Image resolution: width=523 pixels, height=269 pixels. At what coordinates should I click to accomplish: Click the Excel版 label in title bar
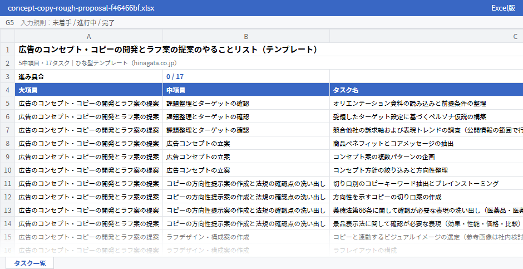(504, 8)
